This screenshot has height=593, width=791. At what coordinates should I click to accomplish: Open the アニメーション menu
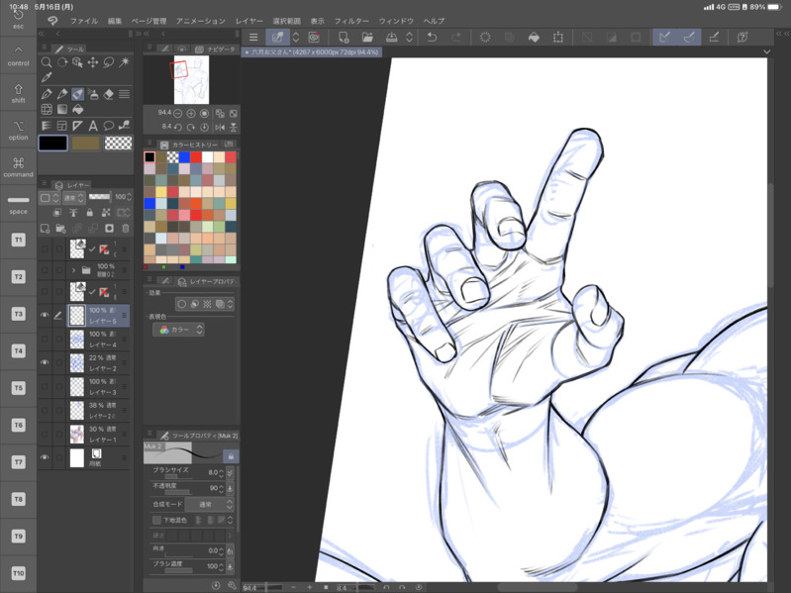pos(201,21)
